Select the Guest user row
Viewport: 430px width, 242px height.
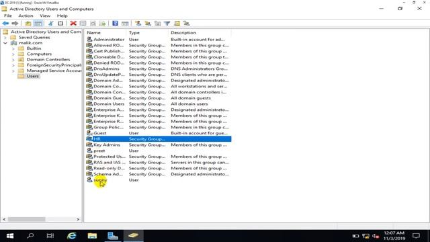pyautogui.click(x=159, y=133)
